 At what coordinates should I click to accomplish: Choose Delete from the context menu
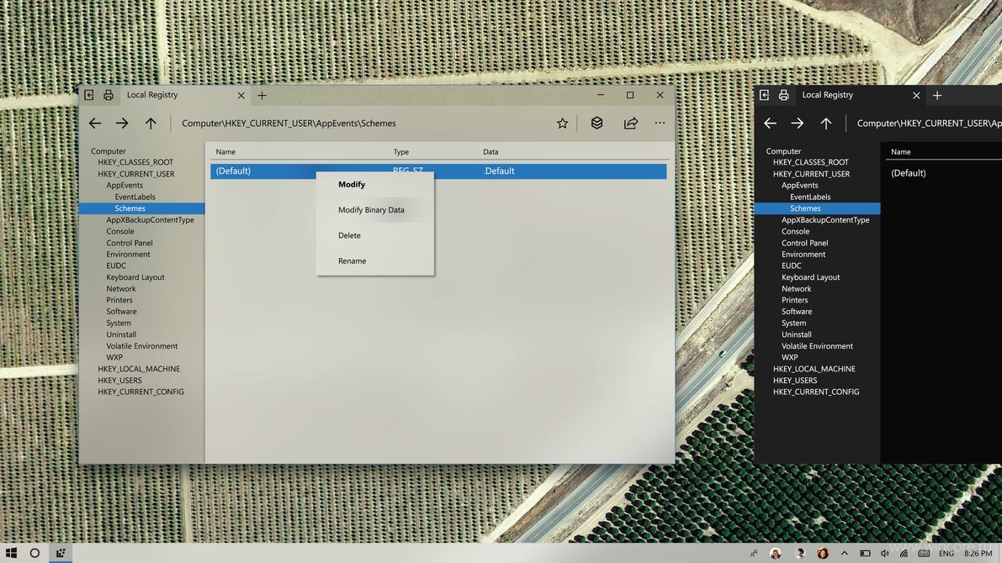tap(375, 235)
